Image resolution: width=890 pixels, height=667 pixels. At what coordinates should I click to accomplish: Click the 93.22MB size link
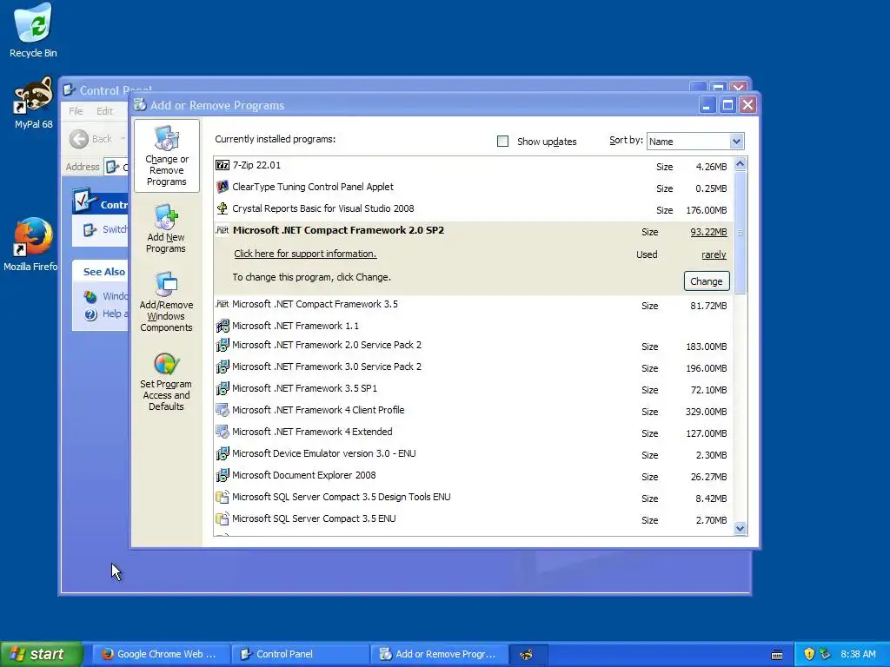pos(708,232)
